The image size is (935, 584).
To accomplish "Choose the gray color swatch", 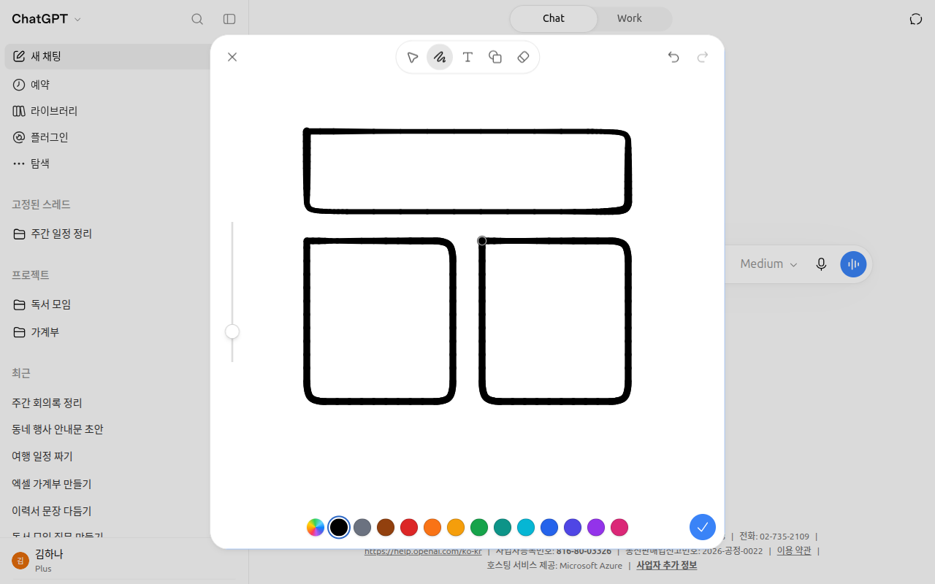I will 362,527.
